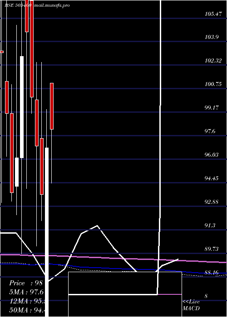Click the 89.73 price axis label
227x317 pixels.
pos(212,249)
